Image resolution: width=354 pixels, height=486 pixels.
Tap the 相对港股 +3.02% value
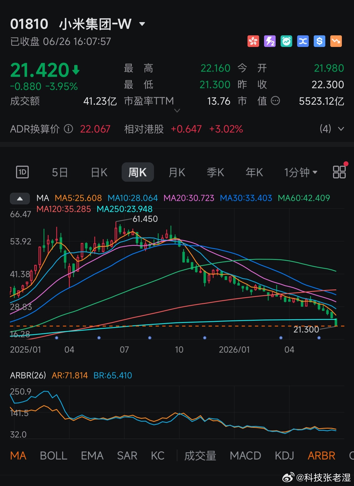tap(226, 129)
